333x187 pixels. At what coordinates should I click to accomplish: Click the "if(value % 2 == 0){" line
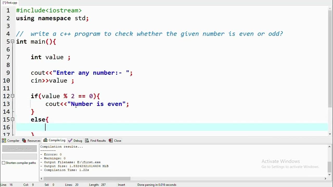65,96
